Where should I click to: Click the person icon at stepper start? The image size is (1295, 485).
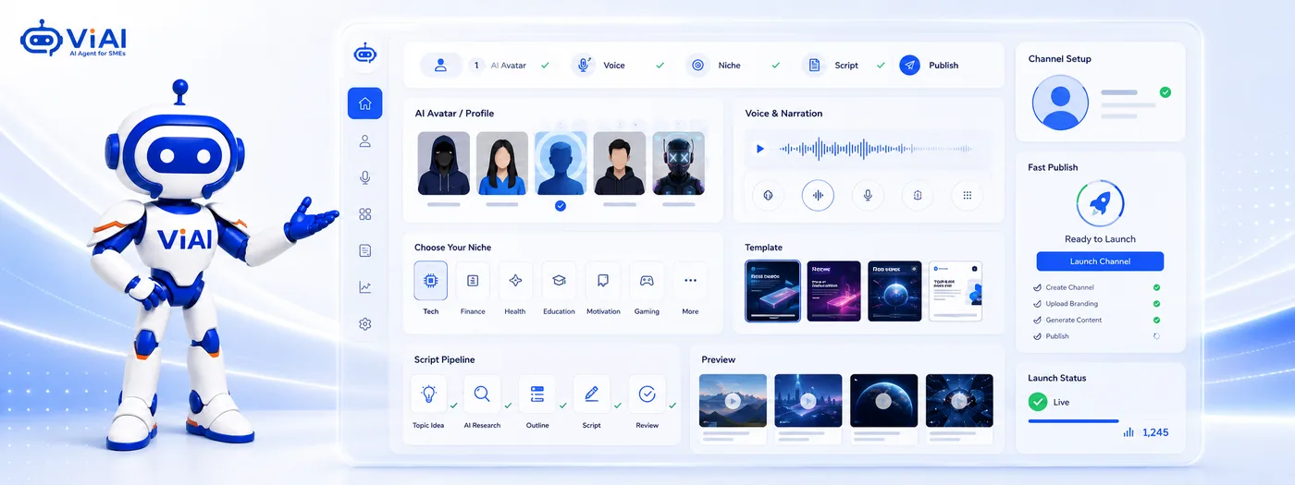441,66
